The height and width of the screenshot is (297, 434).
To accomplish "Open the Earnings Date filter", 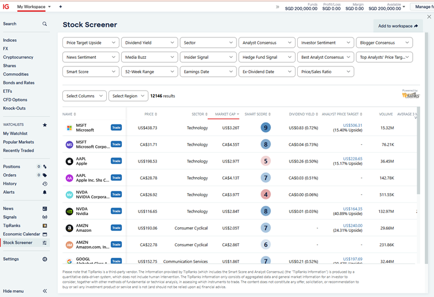I will click(x=208, y=72).
